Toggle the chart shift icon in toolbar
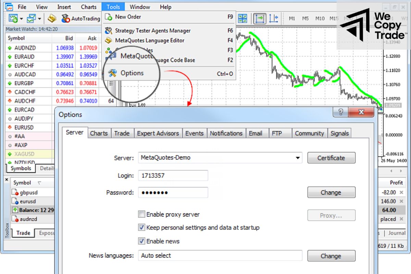 point(273,18)
